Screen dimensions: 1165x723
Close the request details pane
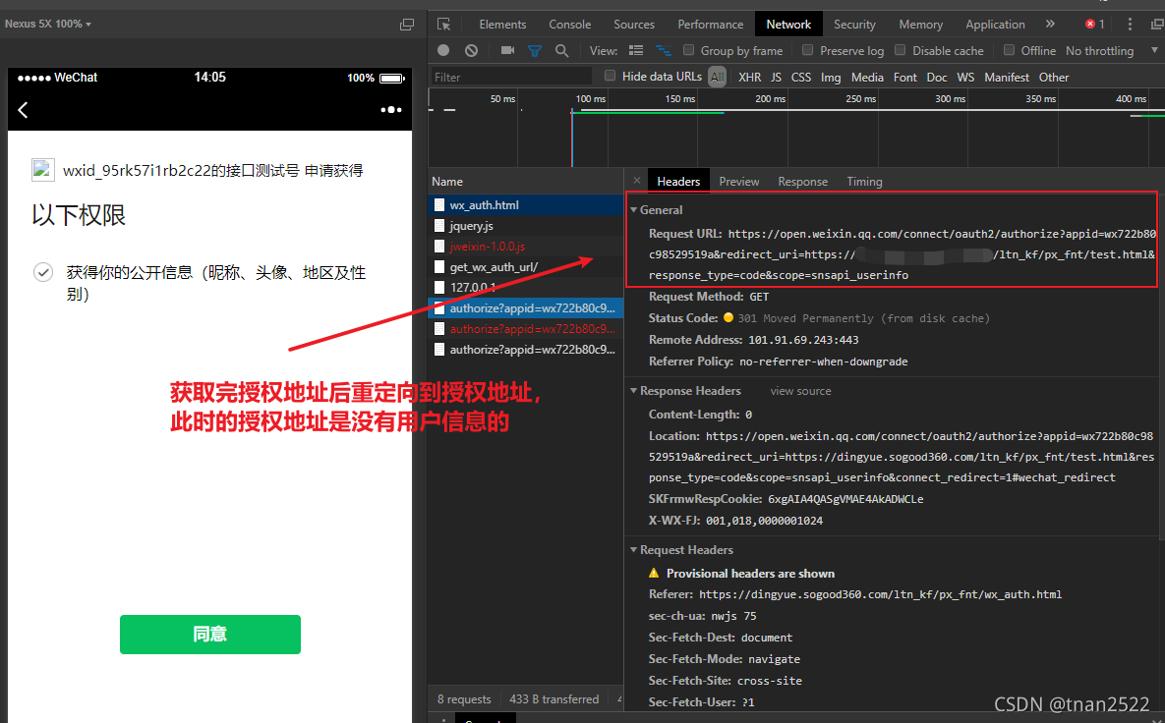click(x=637, y=181)
